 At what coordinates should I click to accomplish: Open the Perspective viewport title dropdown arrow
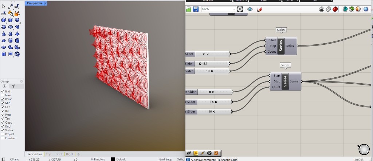pyautogui.click(x=46, y=3)
